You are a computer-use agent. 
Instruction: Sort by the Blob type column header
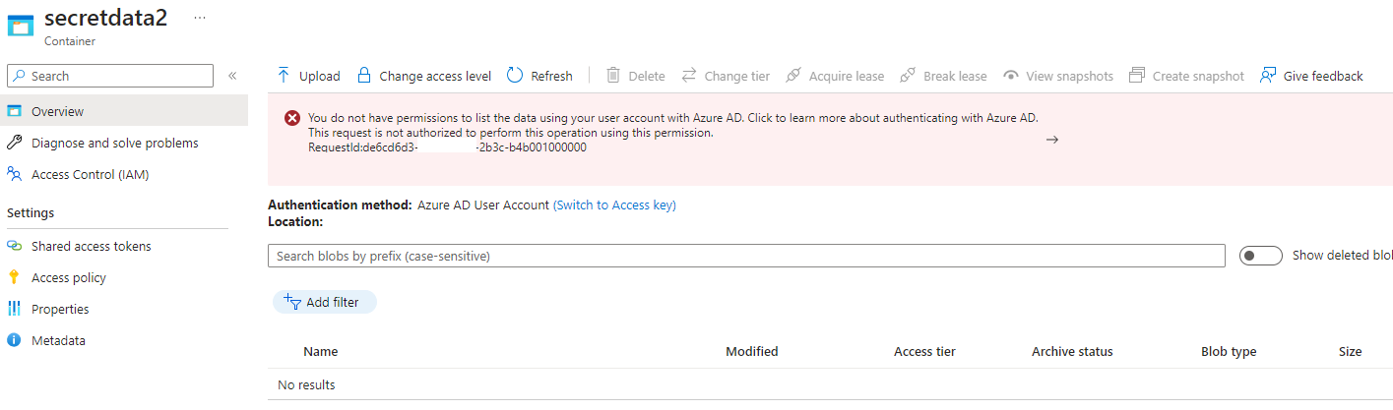point(1229,351)
